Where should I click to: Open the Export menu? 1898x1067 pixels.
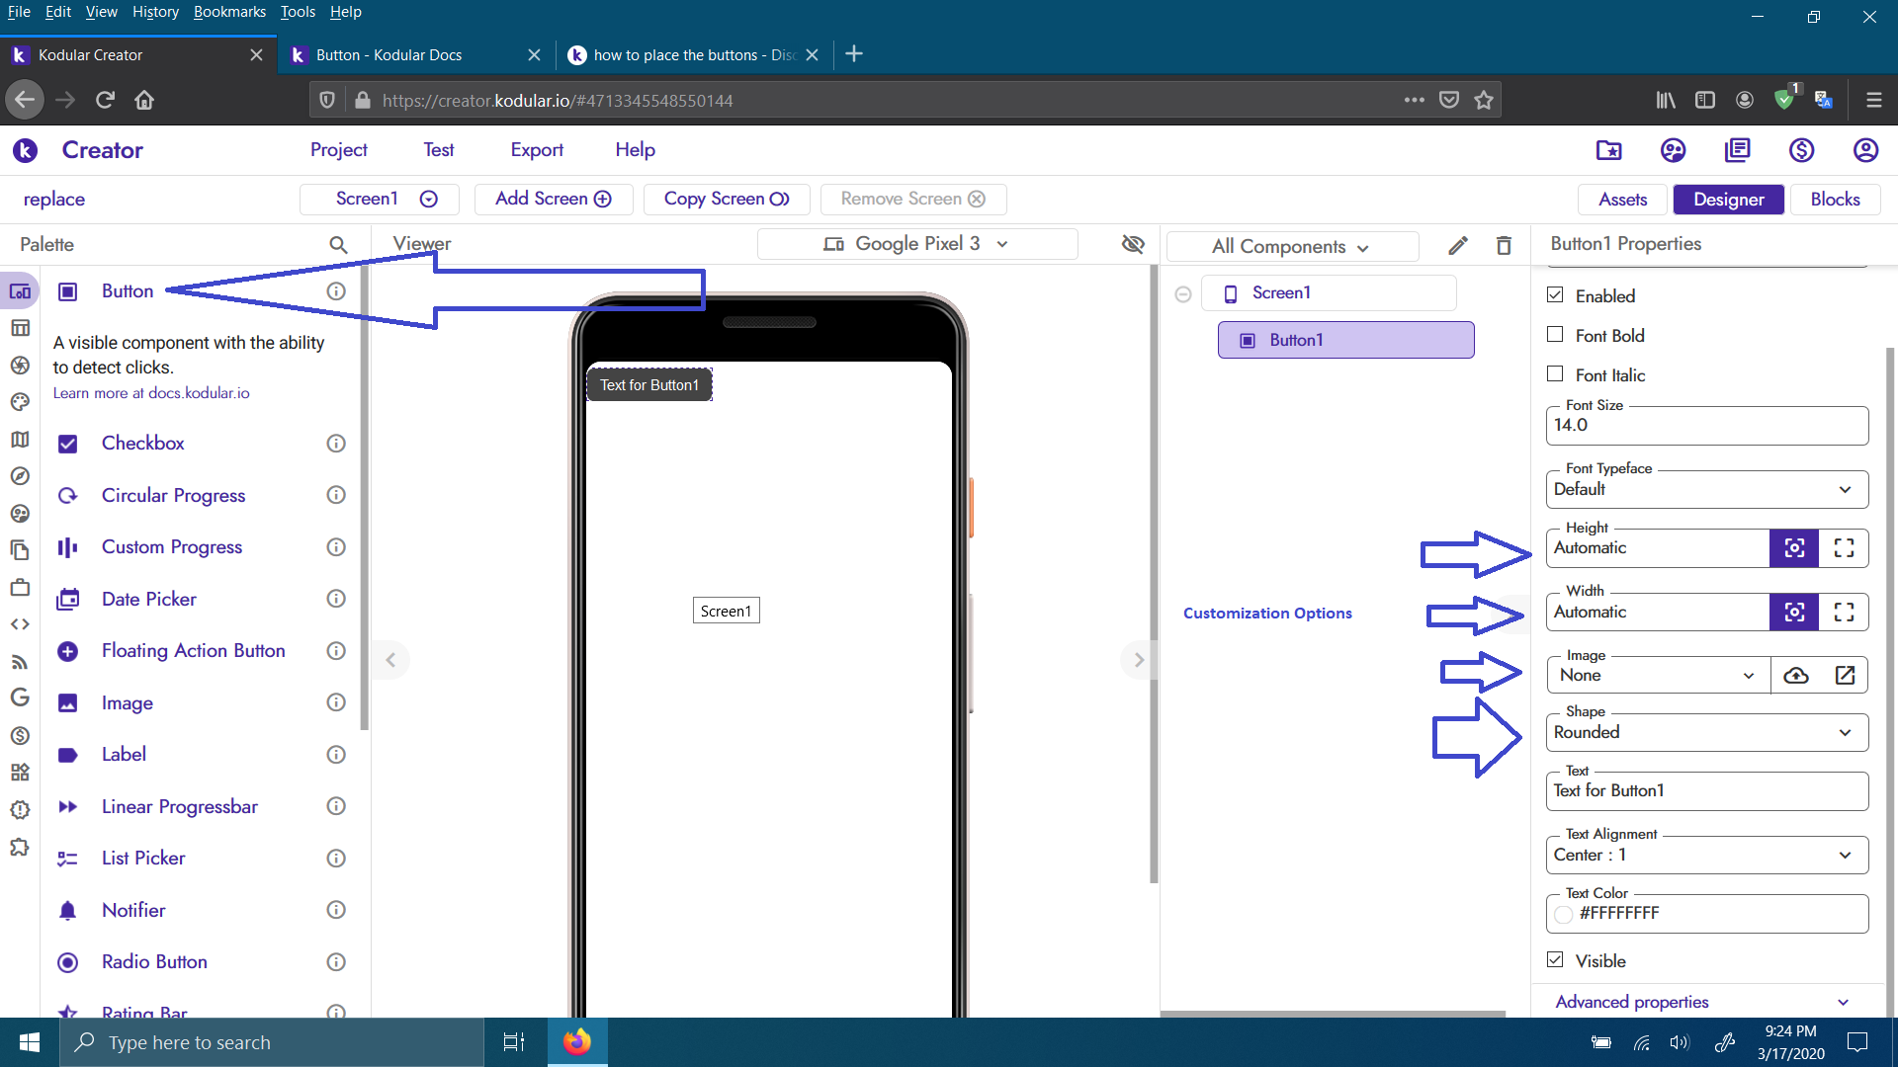coord(537,150)
